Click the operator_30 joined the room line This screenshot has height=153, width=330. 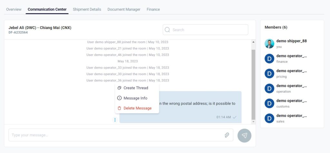tap(128, 74)
